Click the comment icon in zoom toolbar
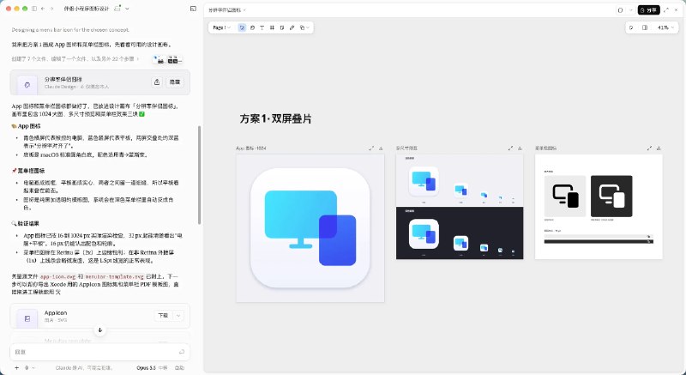686x375 pixels. tap(631, 27)
